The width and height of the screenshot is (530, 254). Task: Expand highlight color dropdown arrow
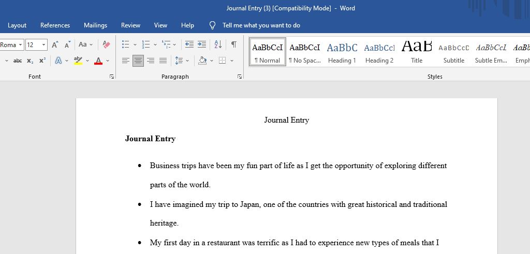click(87, 61)
